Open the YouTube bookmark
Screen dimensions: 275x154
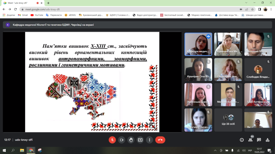(x=37, y=15)
